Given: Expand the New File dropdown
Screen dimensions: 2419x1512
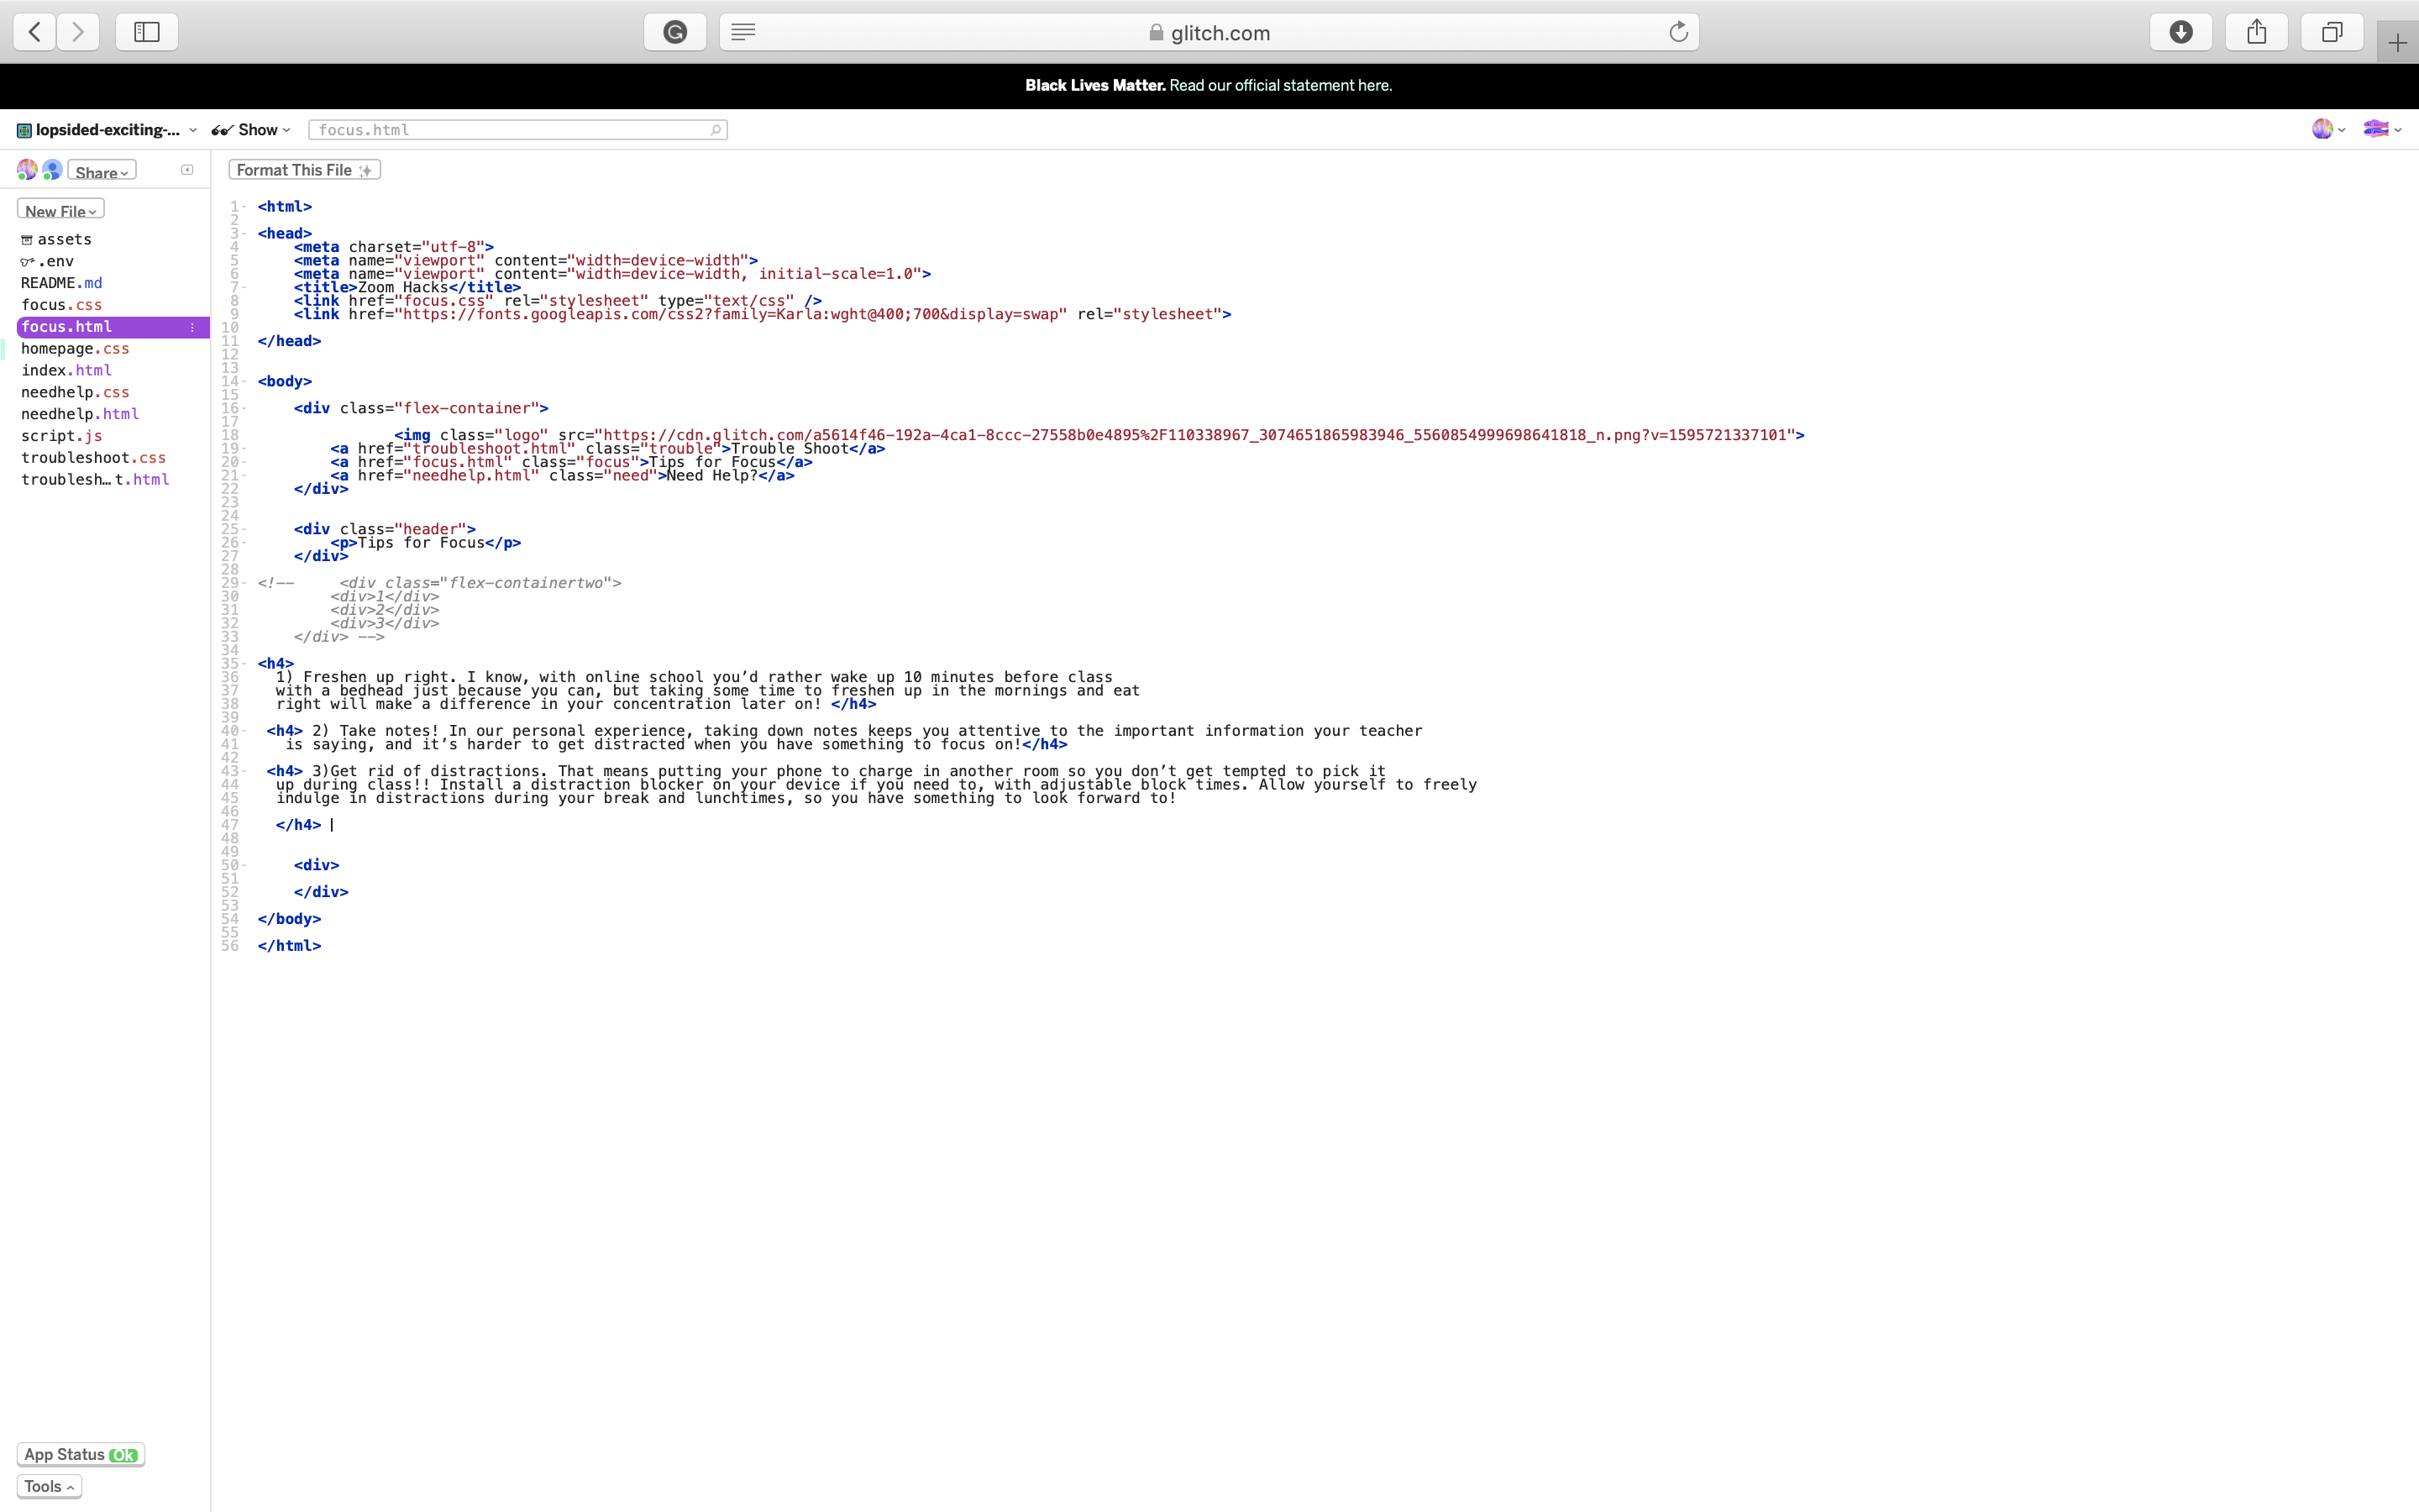Looking at the screenshot, I should [60, 211].
